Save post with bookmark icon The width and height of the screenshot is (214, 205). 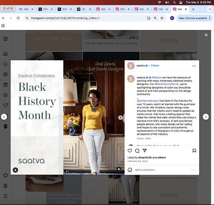click(x=194, y=151)
